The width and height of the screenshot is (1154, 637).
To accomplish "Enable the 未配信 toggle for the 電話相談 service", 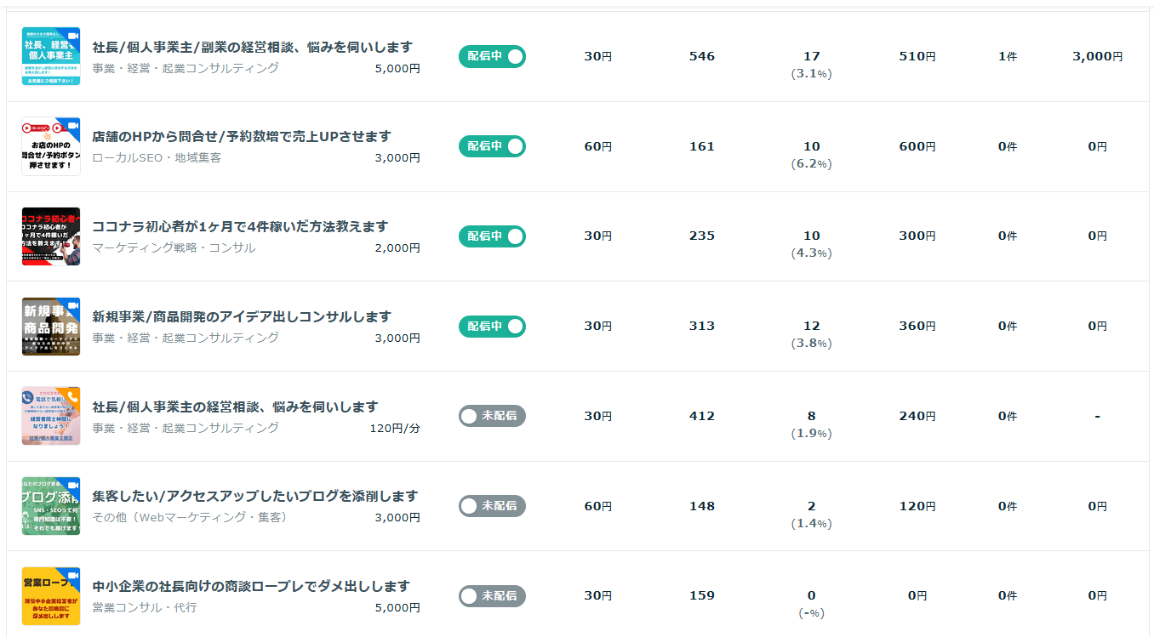I will [492, 416].
